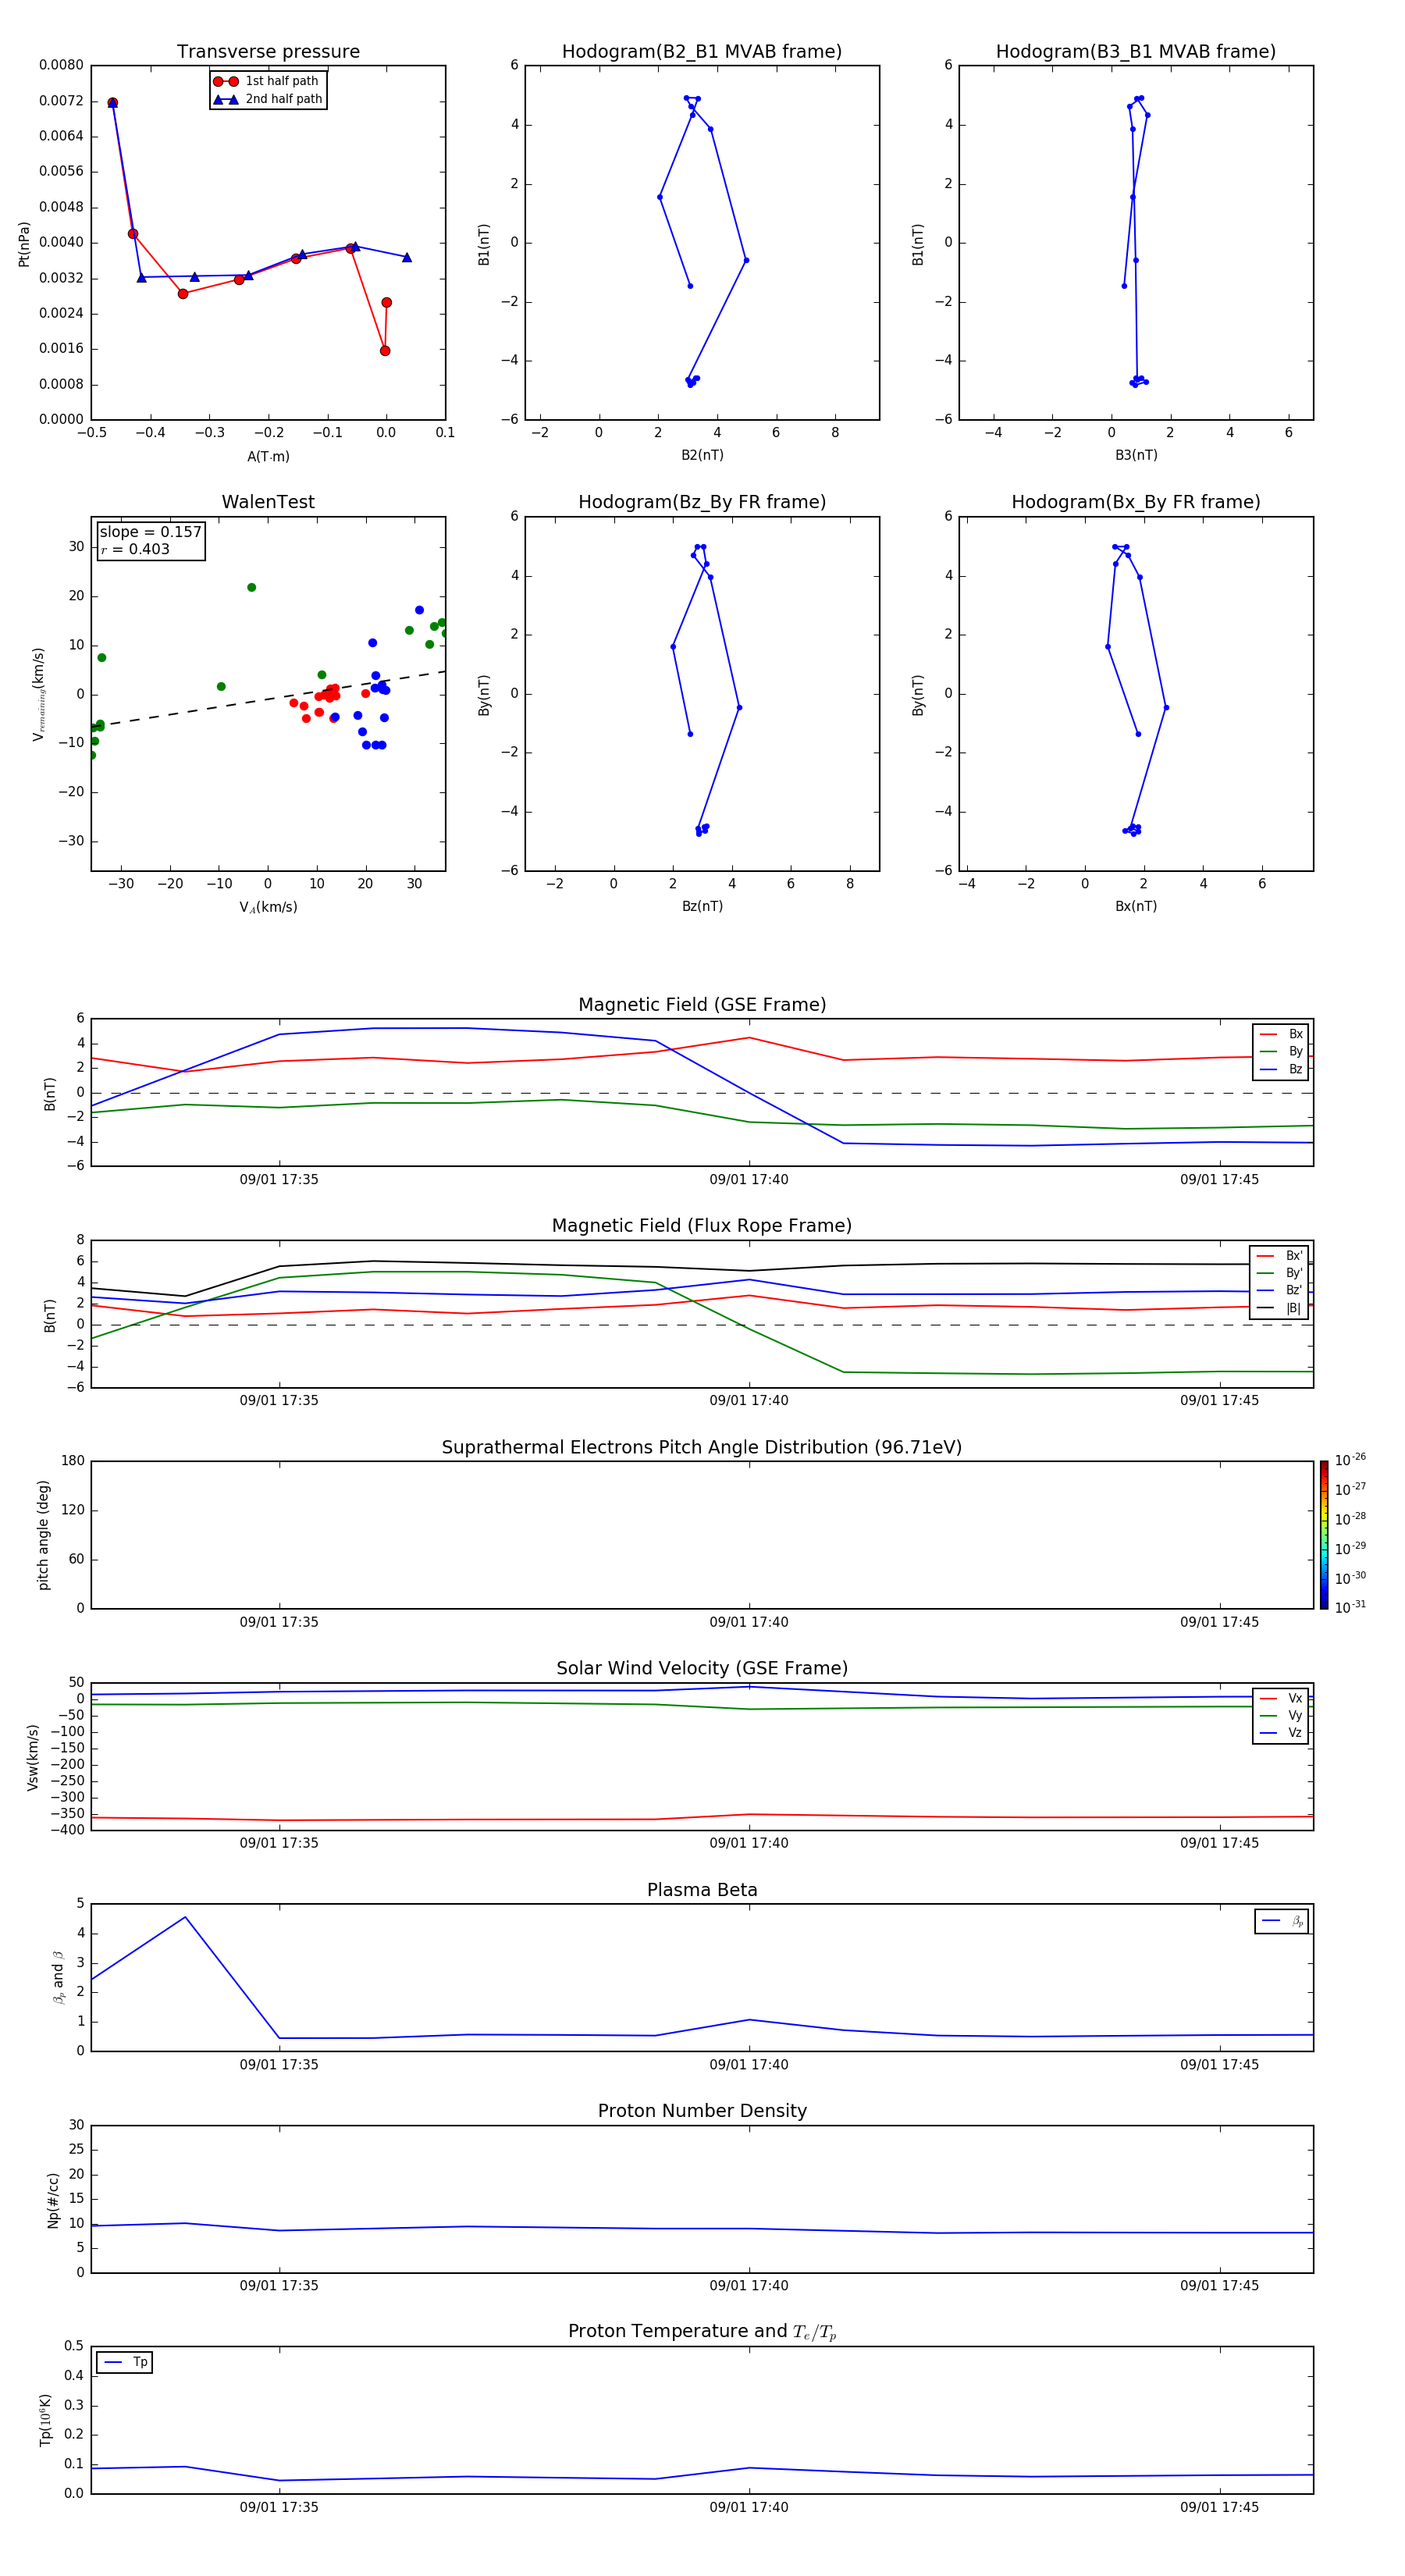Viewport: 1405px width, 2576px height.
Task: Click the |B| legend entry in Flux Rope plot
Action: [1279, 1308]
